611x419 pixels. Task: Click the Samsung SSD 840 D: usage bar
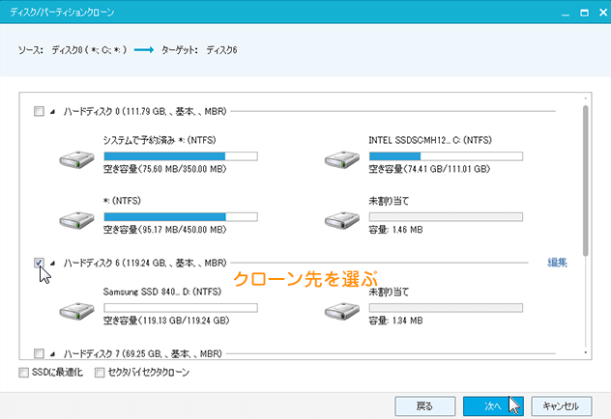coord(181,308)
